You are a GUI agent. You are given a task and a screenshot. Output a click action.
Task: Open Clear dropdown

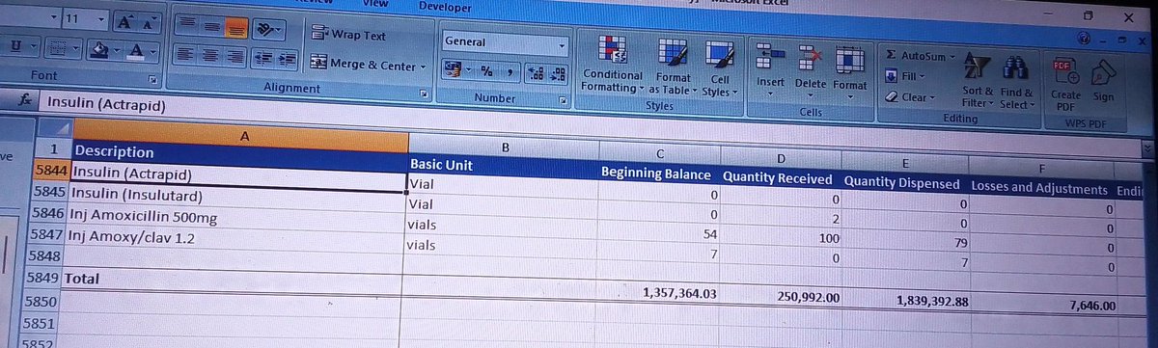(x=910, y=97)
